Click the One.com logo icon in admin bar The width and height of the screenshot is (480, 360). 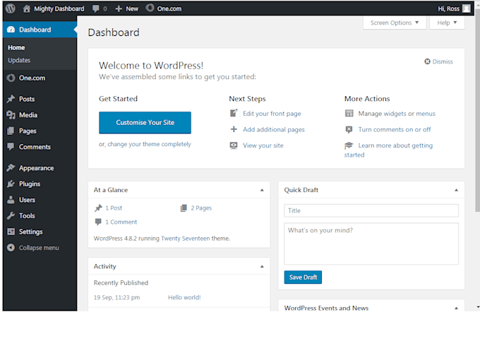[x=150, y=8]
